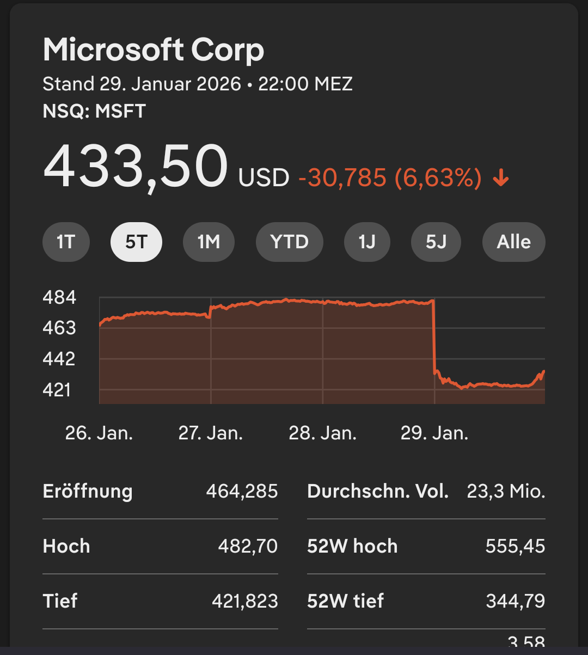Screen dimensions: 588x655
Task: Click the Eröffnung value 464,285
Action: coord(242,491)
